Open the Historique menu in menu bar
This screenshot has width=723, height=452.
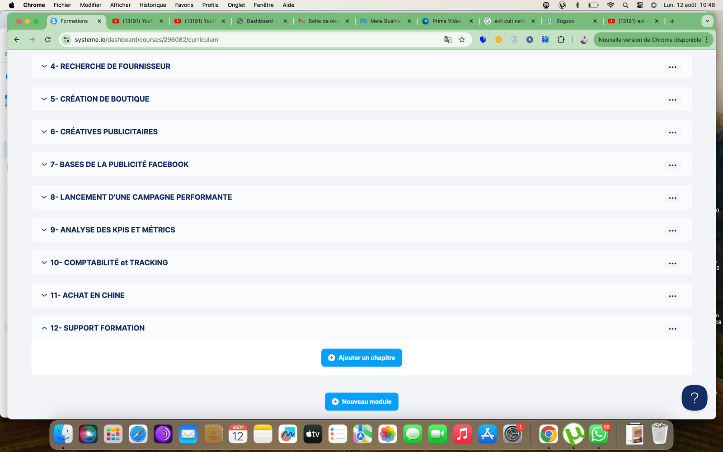click(x=152, y=5)
